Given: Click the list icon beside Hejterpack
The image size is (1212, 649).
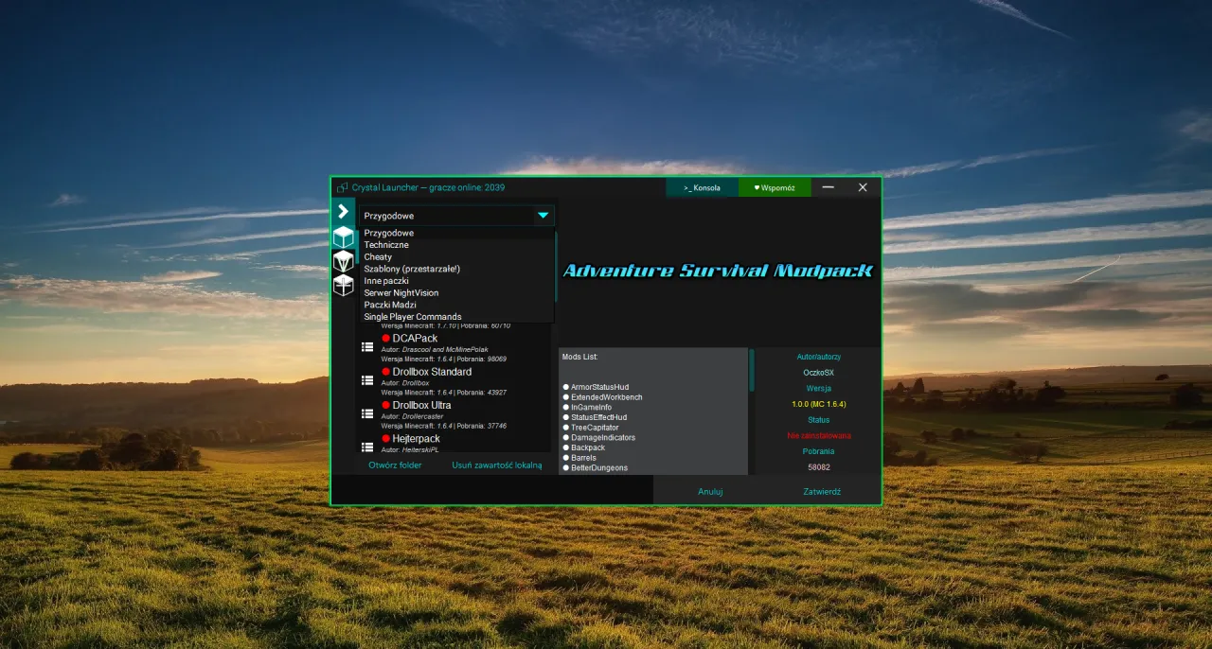Looking at the screenshot, I should (367, 446).
